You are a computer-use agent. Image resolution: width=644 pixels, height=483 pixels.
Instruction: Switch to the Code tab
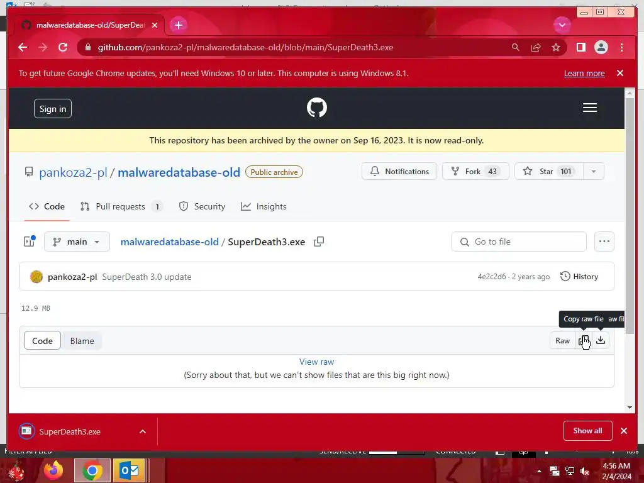pos(47,206)
